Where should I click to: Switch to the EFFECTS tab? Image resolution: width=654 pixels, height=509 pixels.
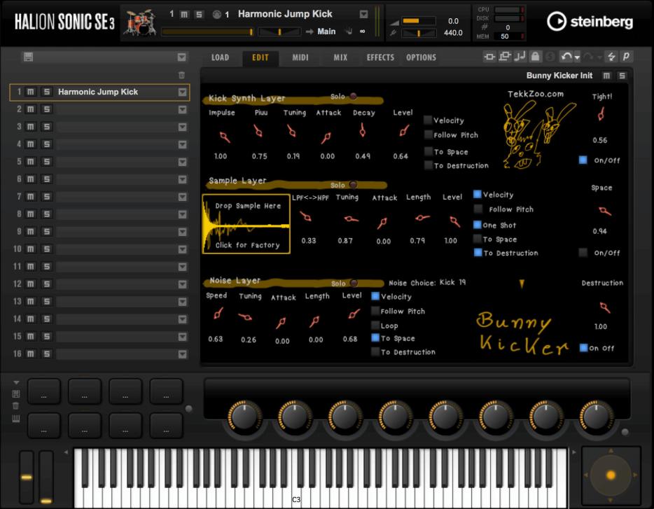380,57
